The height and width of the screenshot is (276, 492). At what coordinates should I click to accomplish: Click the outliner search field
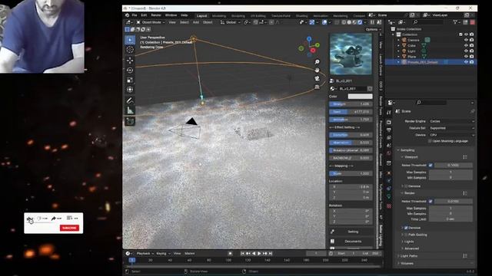point(428,22)
